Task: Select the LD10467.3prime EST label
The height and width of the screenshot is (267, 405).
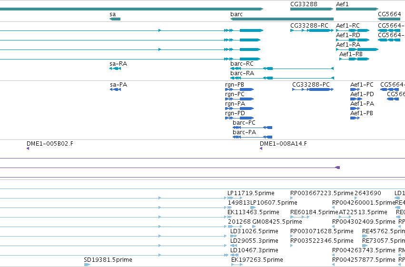Action: coord(254,250)
